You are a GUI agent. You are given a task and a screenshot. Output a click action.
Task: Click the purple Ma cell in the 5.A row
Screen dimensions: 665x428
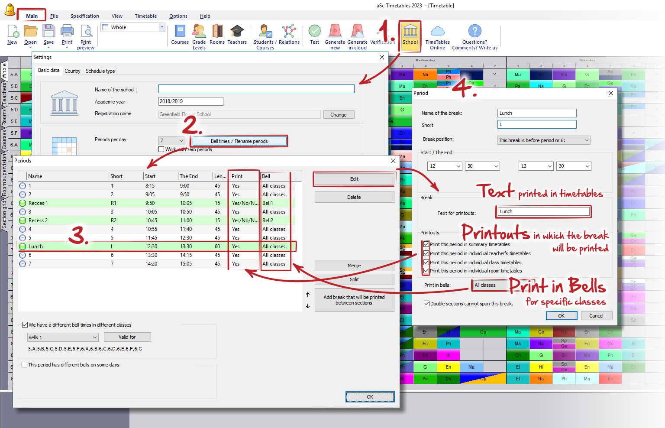[402, 75]
